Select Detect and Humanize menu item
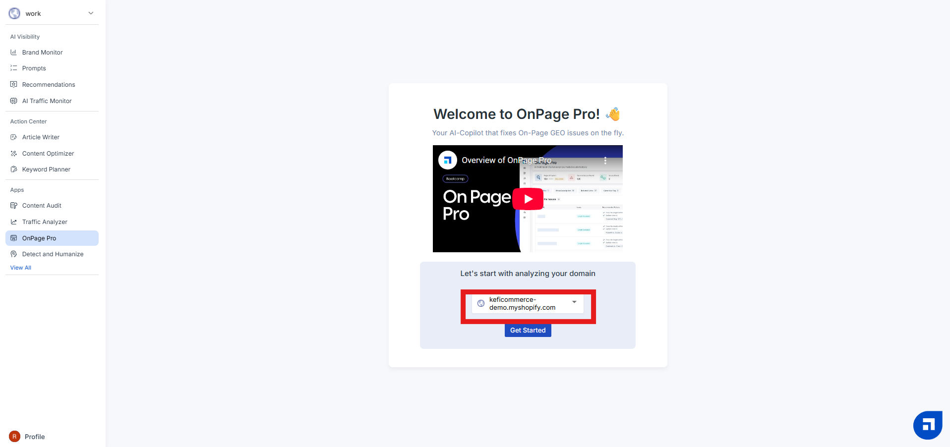950x447 pixels. (x=53, y=254)
